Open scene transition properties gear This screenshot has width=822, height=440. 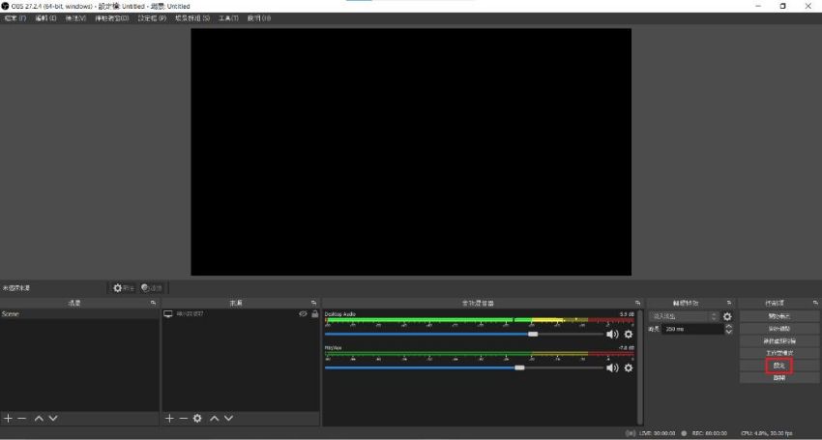point(727,316)
